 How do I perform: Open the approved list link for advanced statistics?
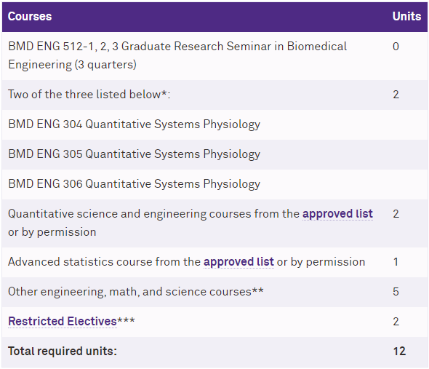click(238, 261)
